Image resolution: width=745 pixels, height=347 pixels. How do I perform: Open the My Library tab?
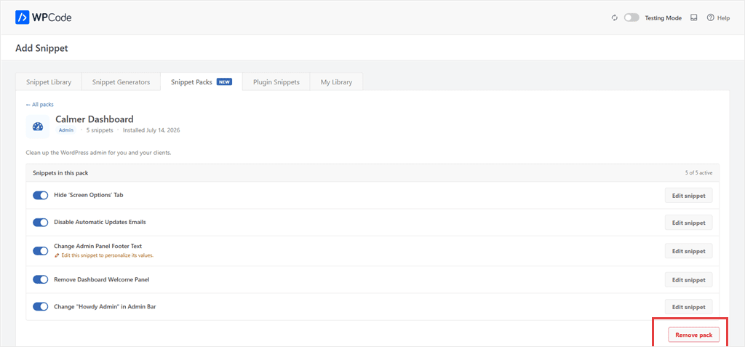[x=336, y=81]
